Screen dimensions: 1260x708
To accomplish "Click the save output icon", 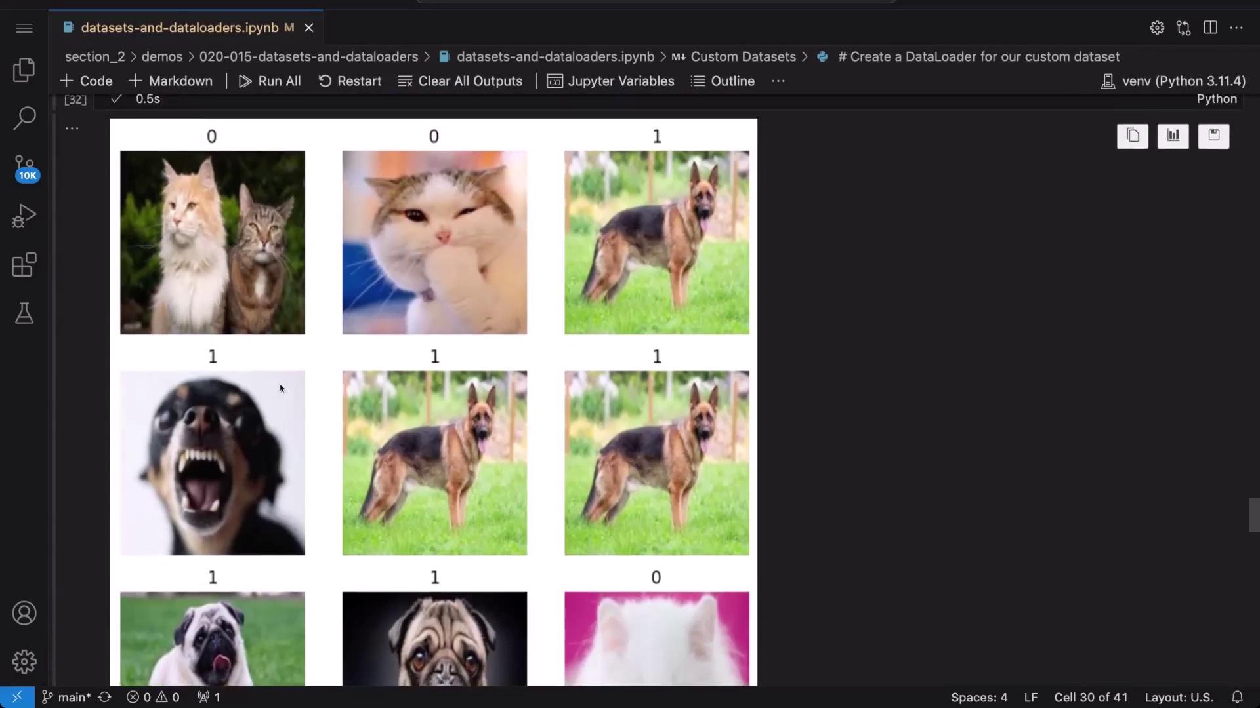I will [1213, 136].
